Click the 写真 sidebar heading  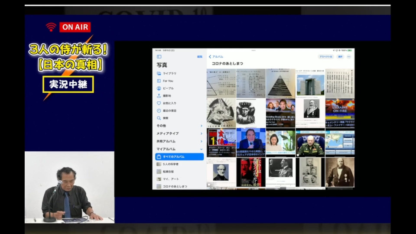tap(162, 65)
